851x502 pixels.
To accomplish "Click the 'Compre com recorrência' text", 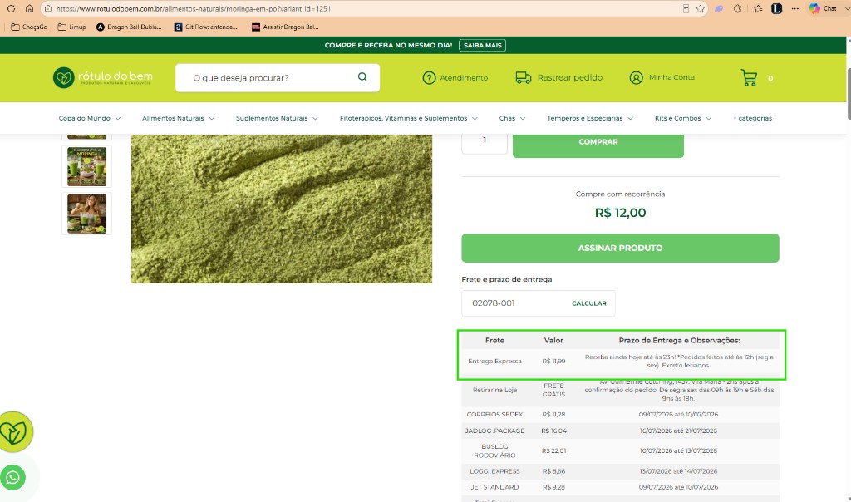I will pos(620,194).
